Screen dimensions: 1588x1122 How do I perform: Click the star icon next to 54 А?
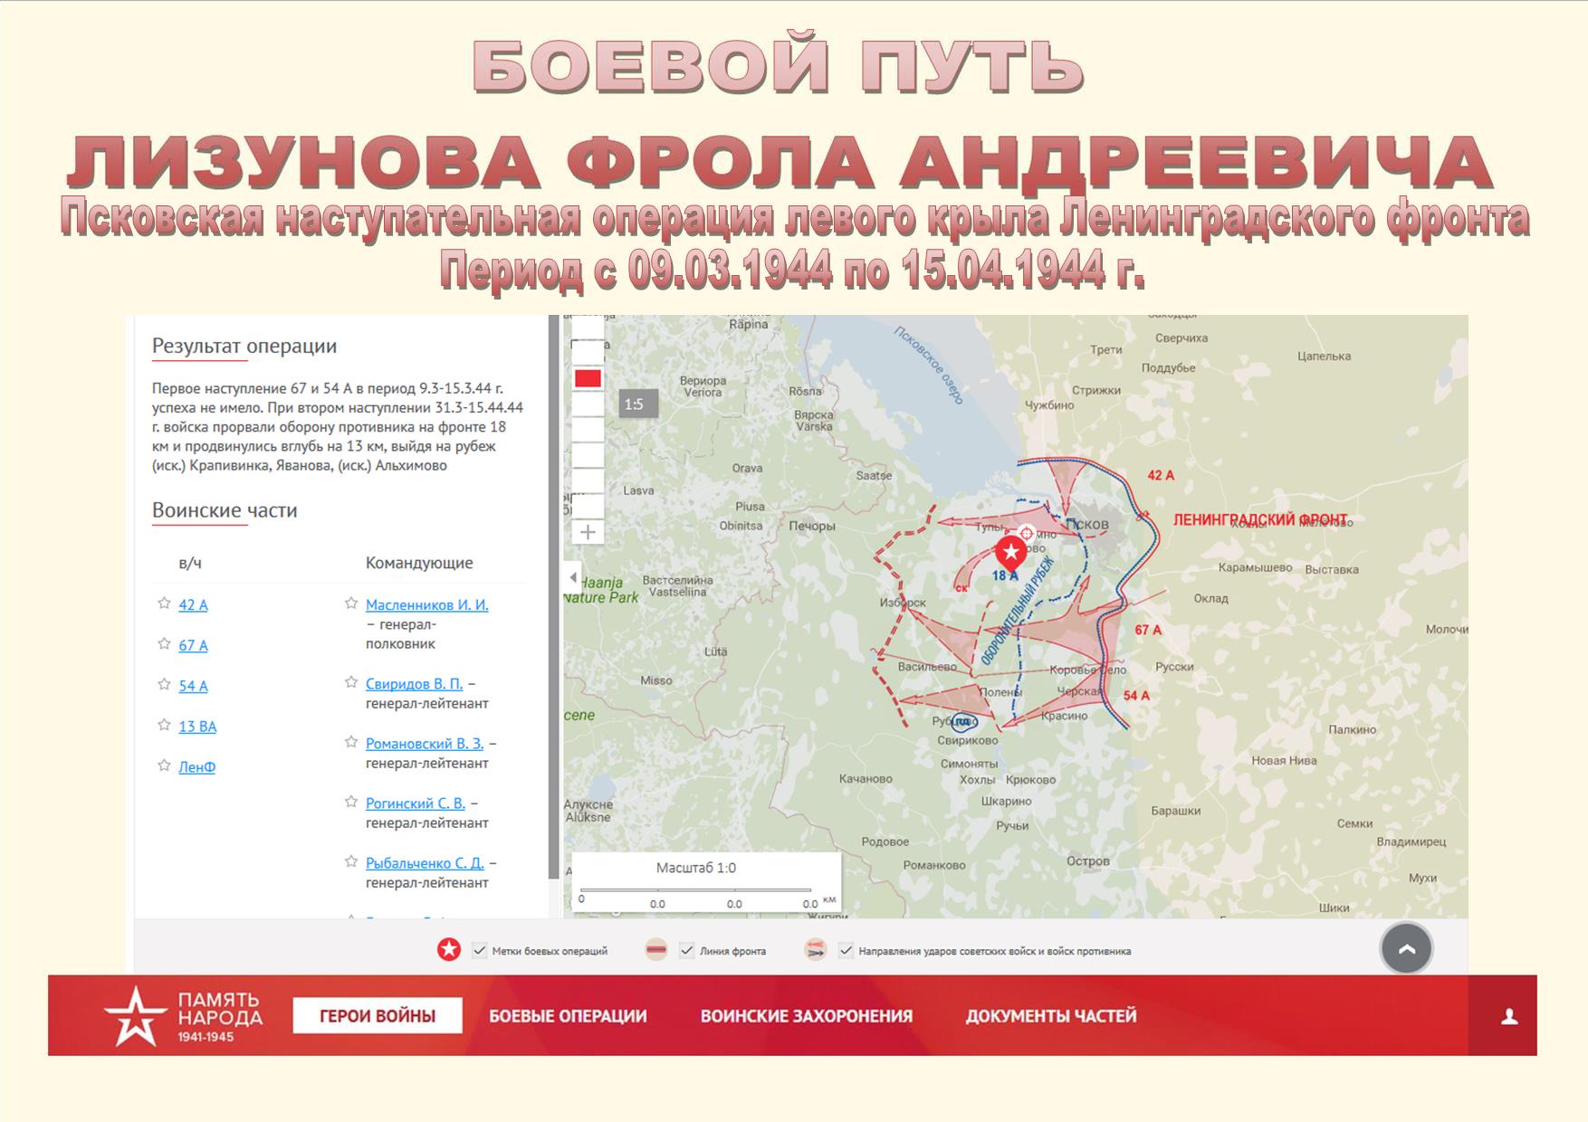(x=164, y=685)
